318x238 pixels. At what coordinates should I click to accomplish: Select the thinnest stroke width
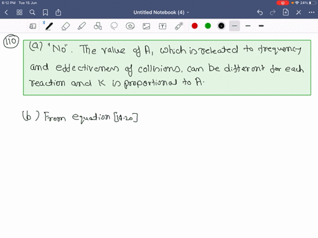(x=235, y=26)
